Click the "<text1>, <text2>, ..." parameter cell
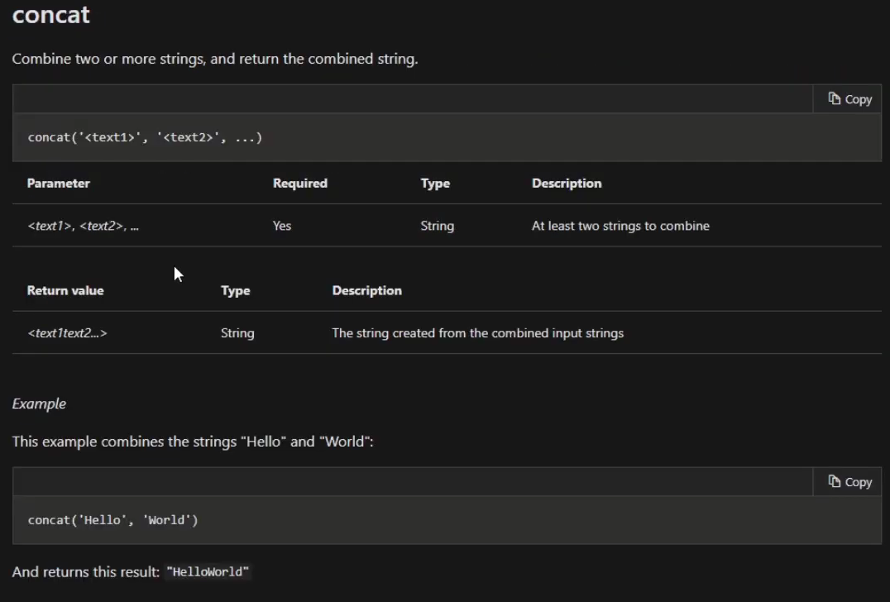 [83, 226]
